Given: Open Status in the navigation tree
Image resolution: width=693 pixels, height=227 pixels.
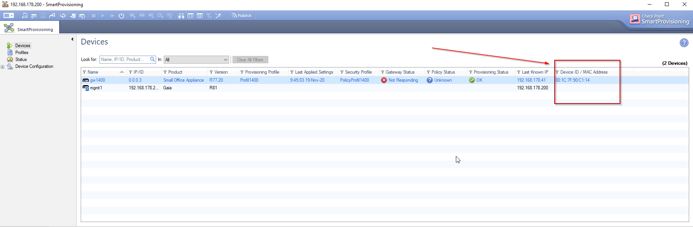Looking at the screenshot, I should pos(21,59).
